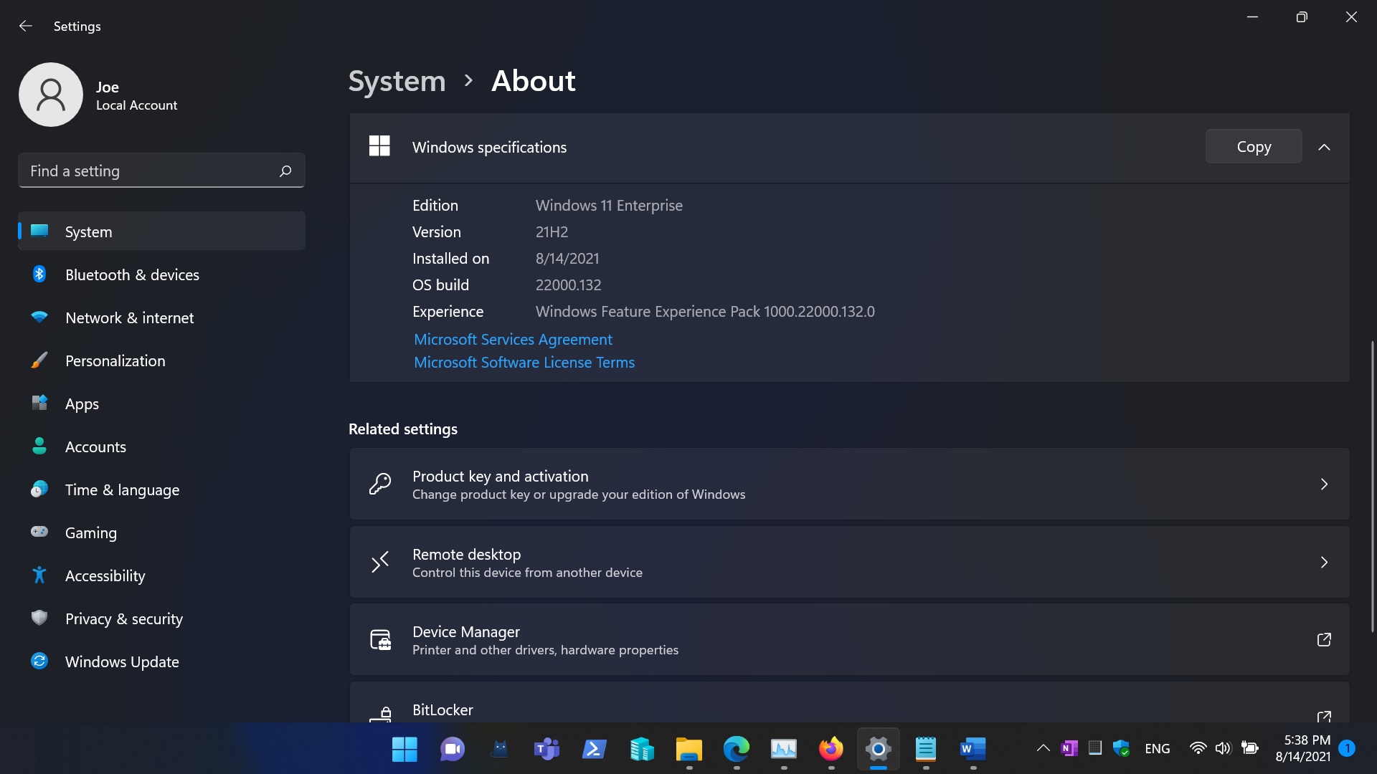
Task: Show hidden system tray icons
Action: point(1043,747)
